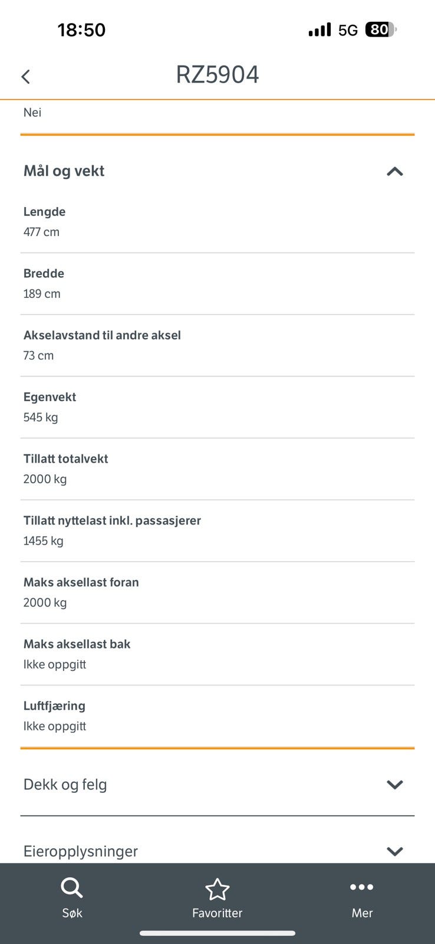Viewport: 435px width, 944px height.
Task: Tap the Egenvekt 545 kg row
Action: tap(218, 408)
